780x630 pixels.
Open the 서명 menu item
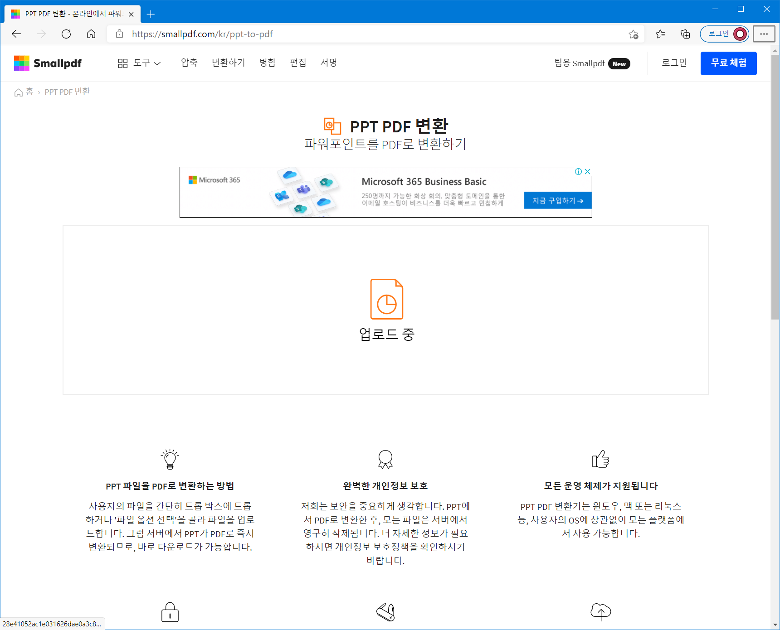(x=329, y=63)
